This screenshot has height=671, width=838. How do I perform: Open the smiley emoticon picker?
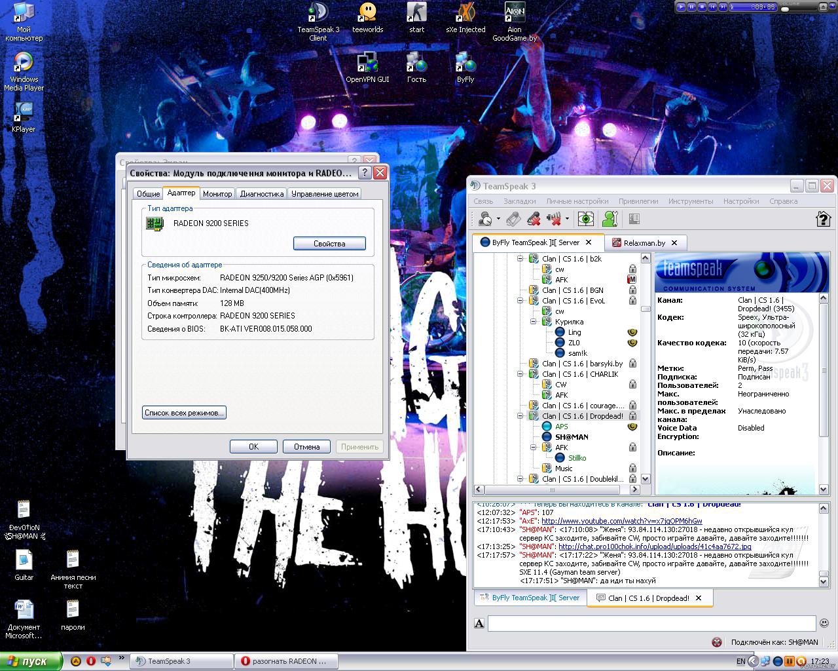tap(824, 623)
